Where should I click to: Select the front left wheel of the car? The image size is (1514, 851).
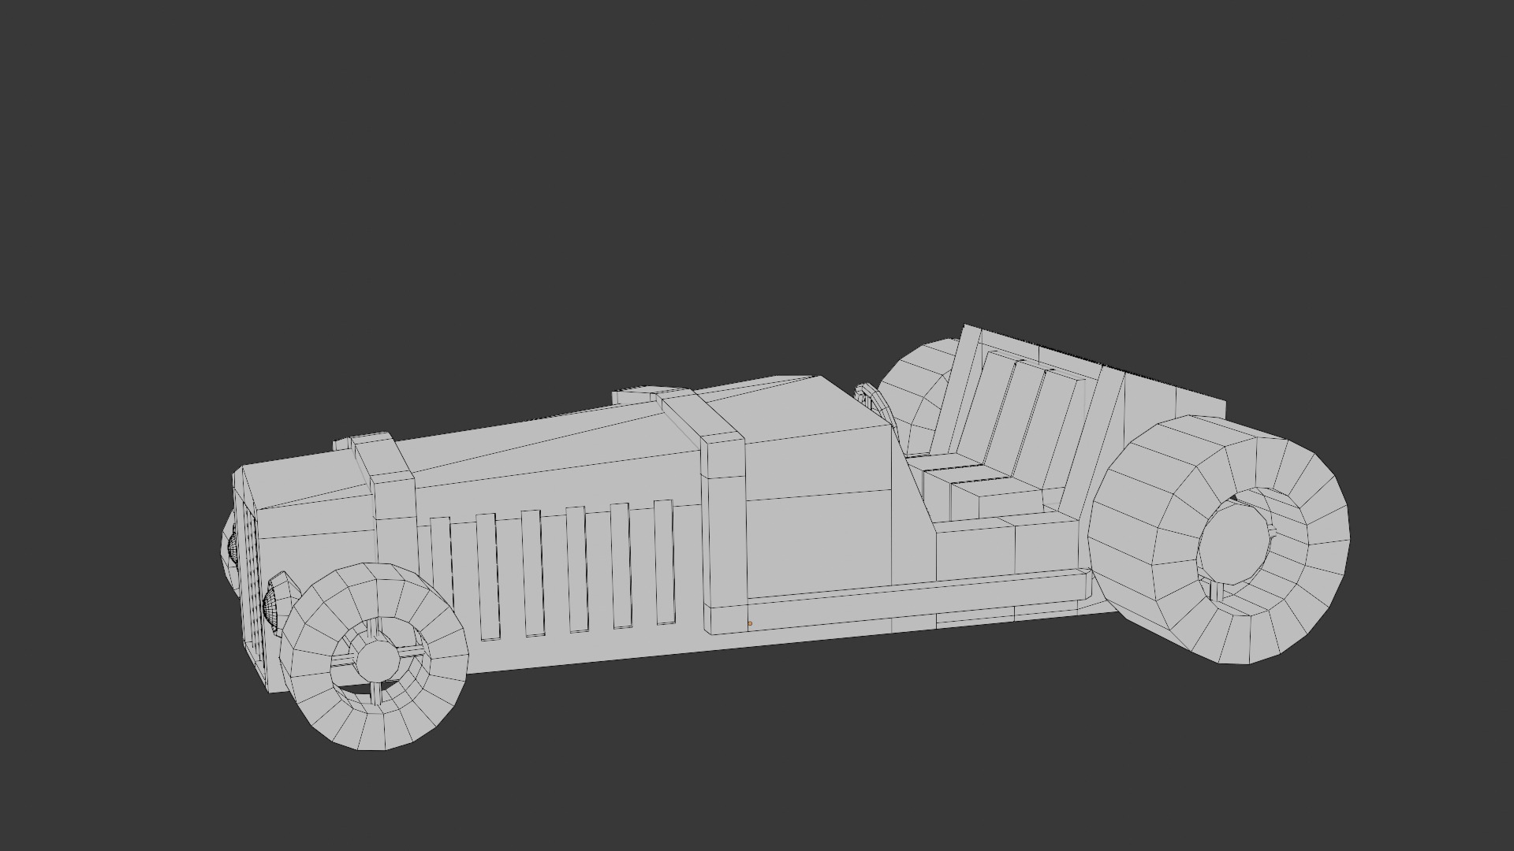pos(374,656)
